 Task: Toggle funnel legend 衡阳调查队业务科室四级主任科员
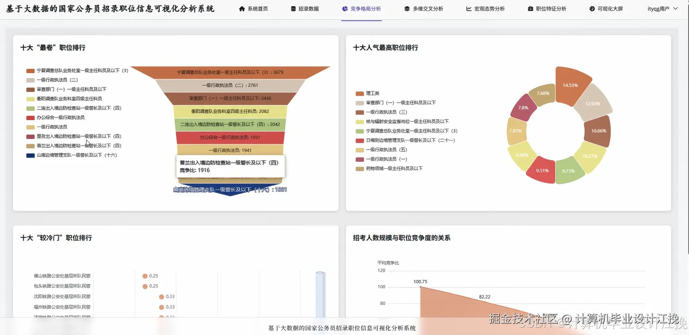pyautogui.click(x=64, y=99)
